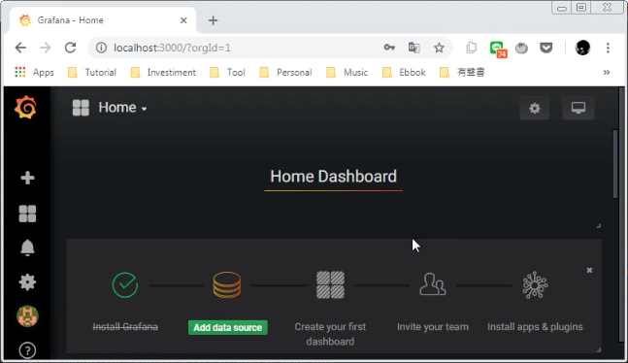The height and width of the screenshot is (363, 628).
Task: Open the Music bookmarks folder
Action: coord(347,72)
